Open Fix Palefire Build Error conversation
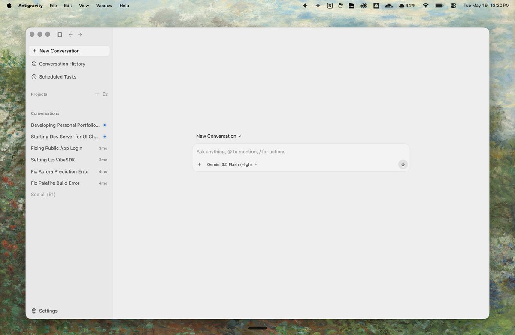Screen dimensions: 515x335 pos(69,183)
